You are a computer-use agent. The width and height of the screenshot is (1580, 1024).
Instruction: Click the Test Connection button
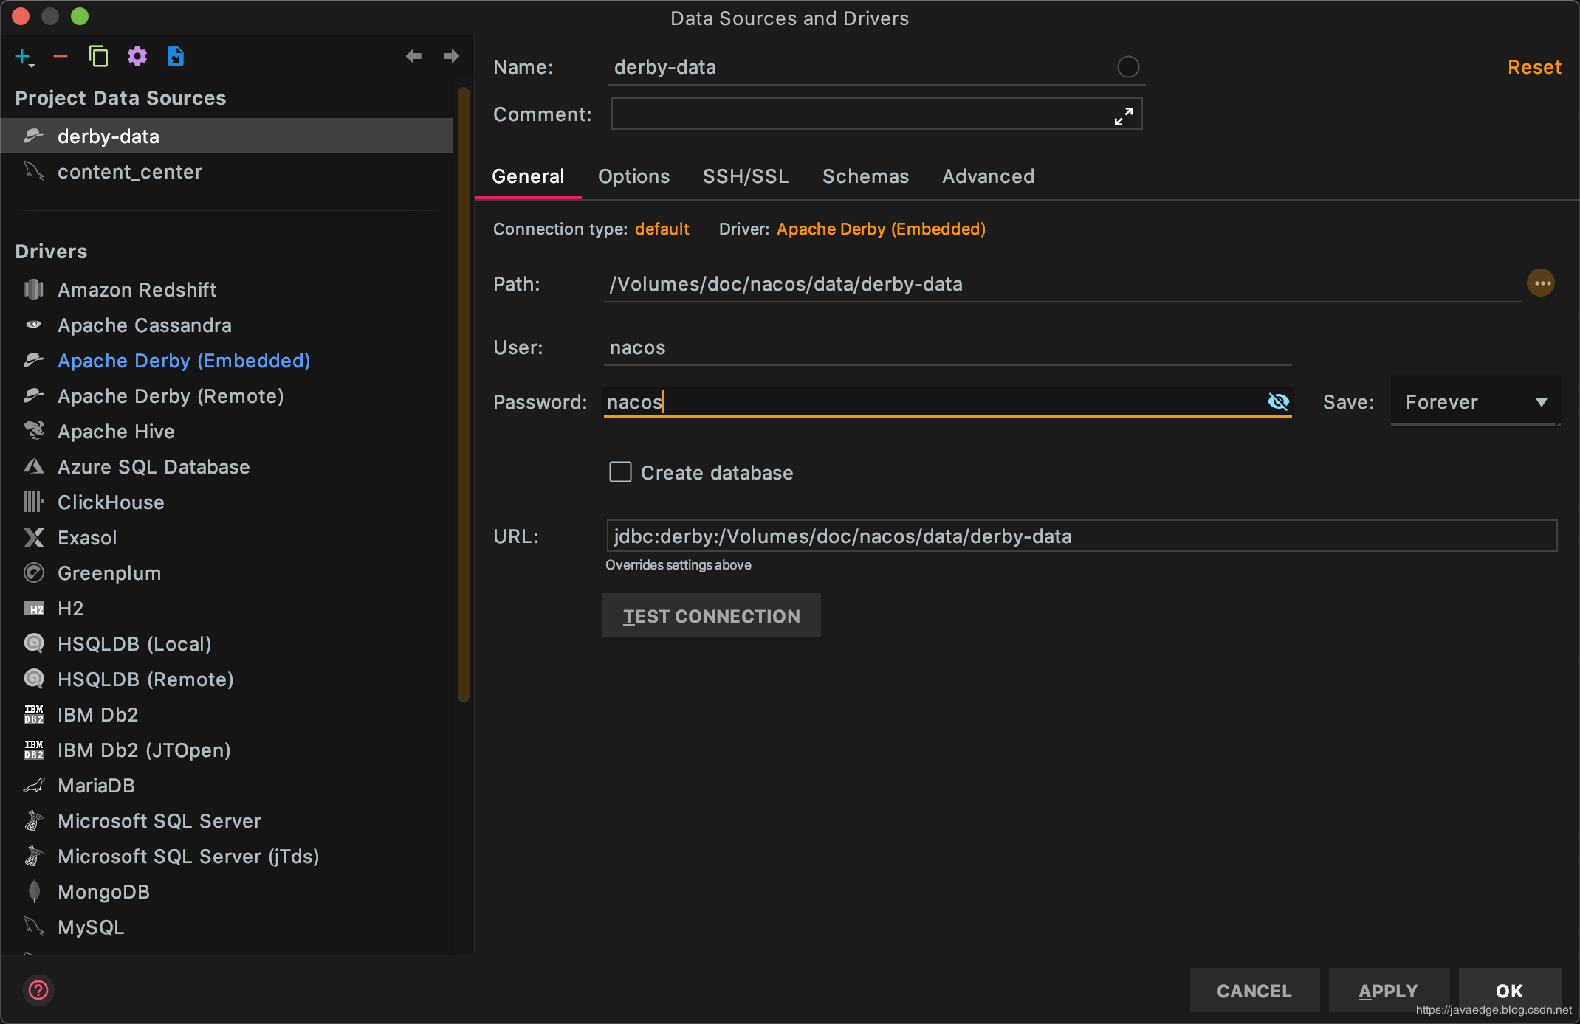[711, 616]
